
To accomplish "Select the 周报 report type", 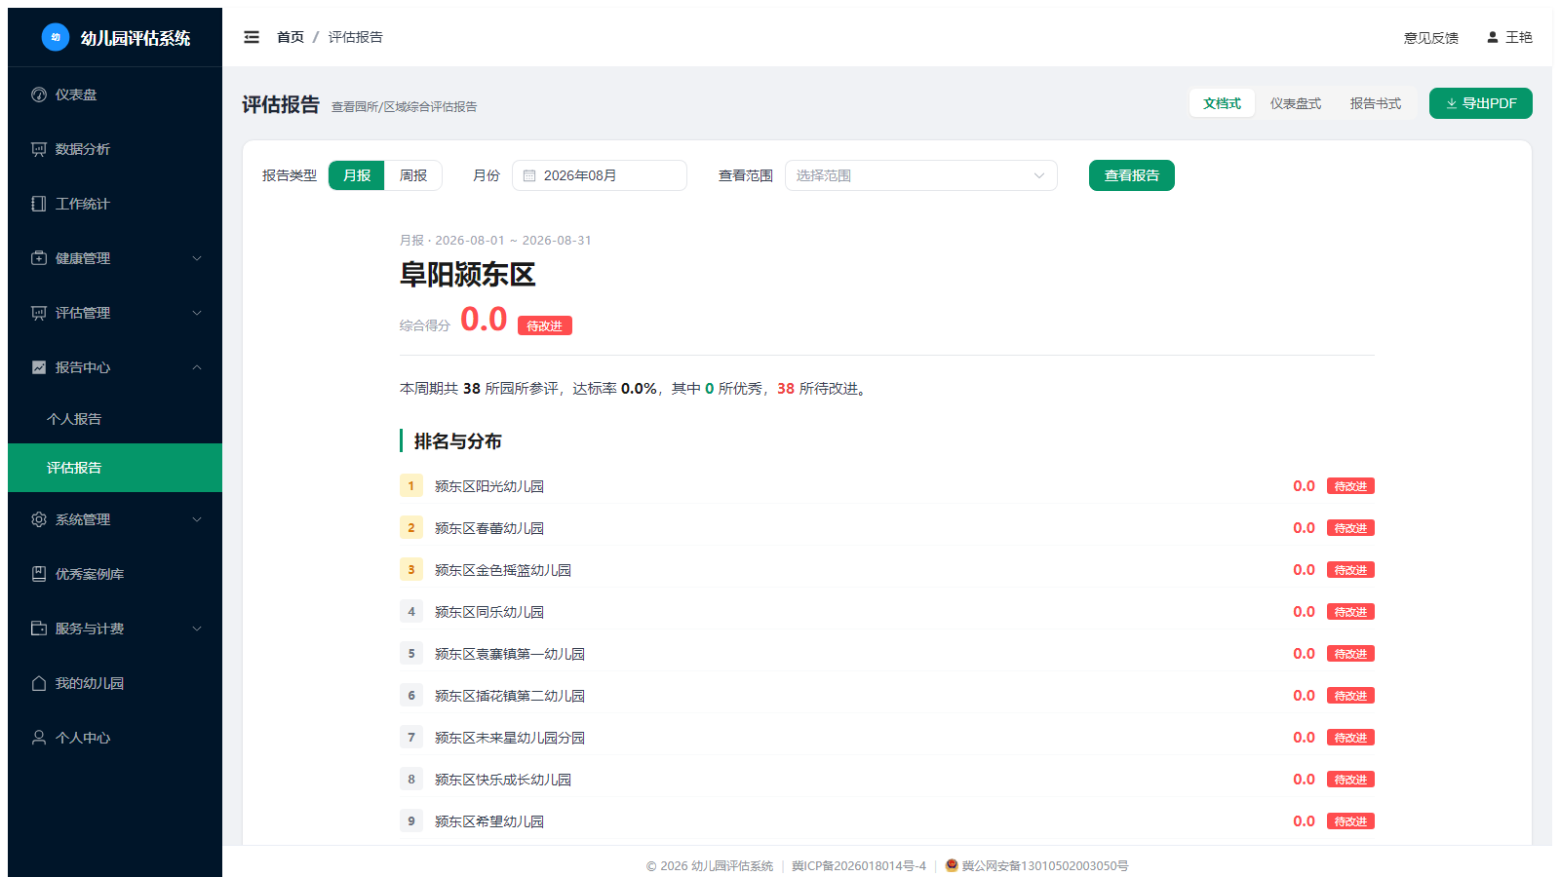I will (413, 175).
